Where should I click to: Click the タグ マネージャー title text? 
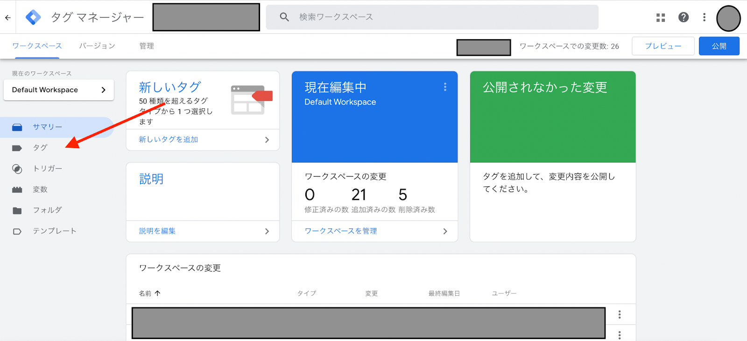click(98, 18)
